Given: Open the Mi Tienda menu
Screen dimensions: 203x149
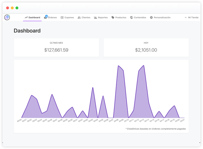Looking at the screenshot, I should (193, 18).
